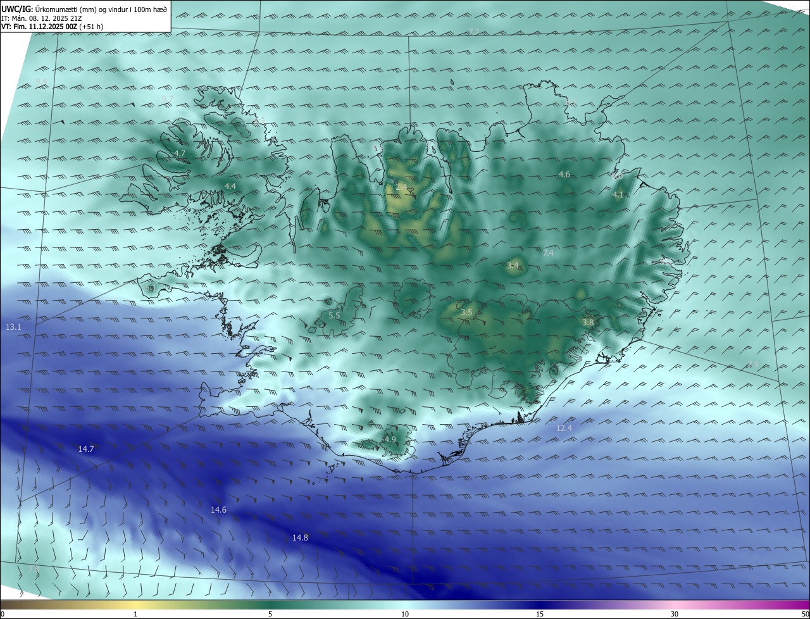This screenshot has height=619, width=810.
Task: Click the colour scale tick label 50
Action: point(805,614)
